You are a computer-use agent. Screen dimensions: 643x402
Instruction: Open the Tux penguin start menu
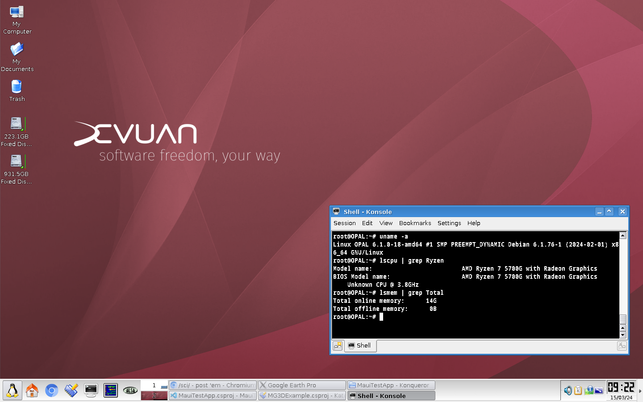pos(13,390)
